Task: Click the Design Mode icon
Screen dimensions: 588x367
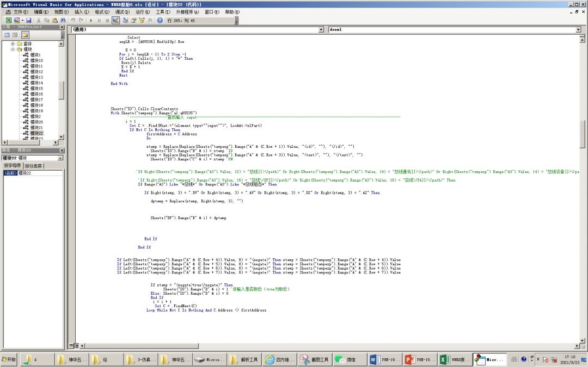Action: (115, 20)
